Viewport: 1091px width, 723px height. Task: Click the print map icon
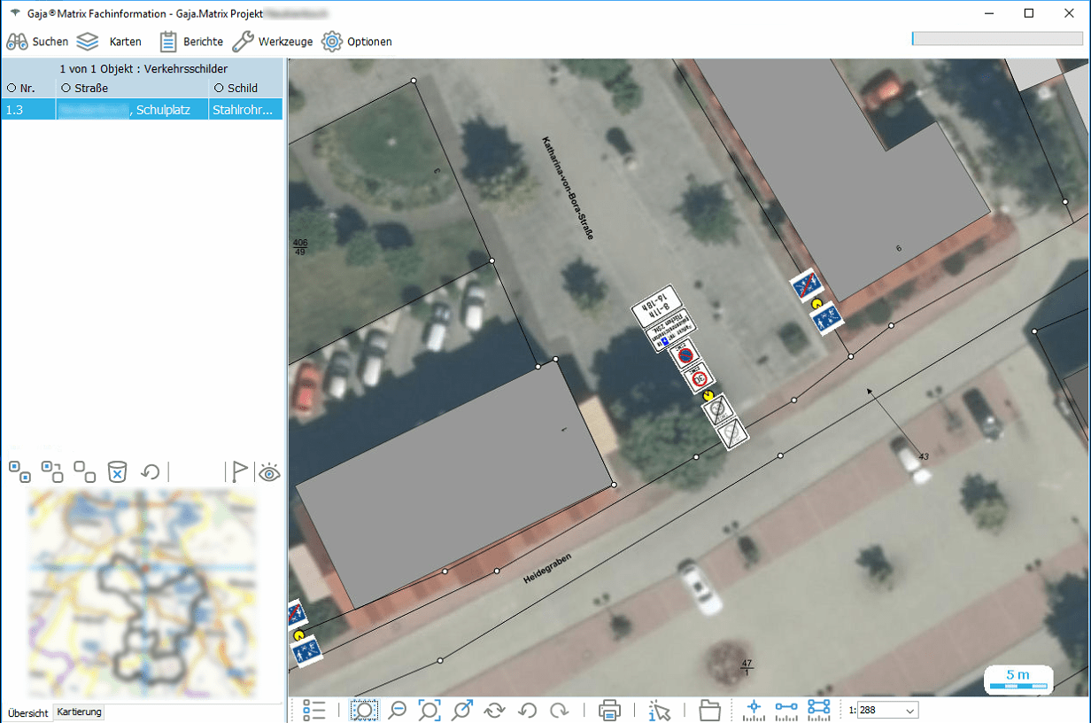click(x=609, y=710)
